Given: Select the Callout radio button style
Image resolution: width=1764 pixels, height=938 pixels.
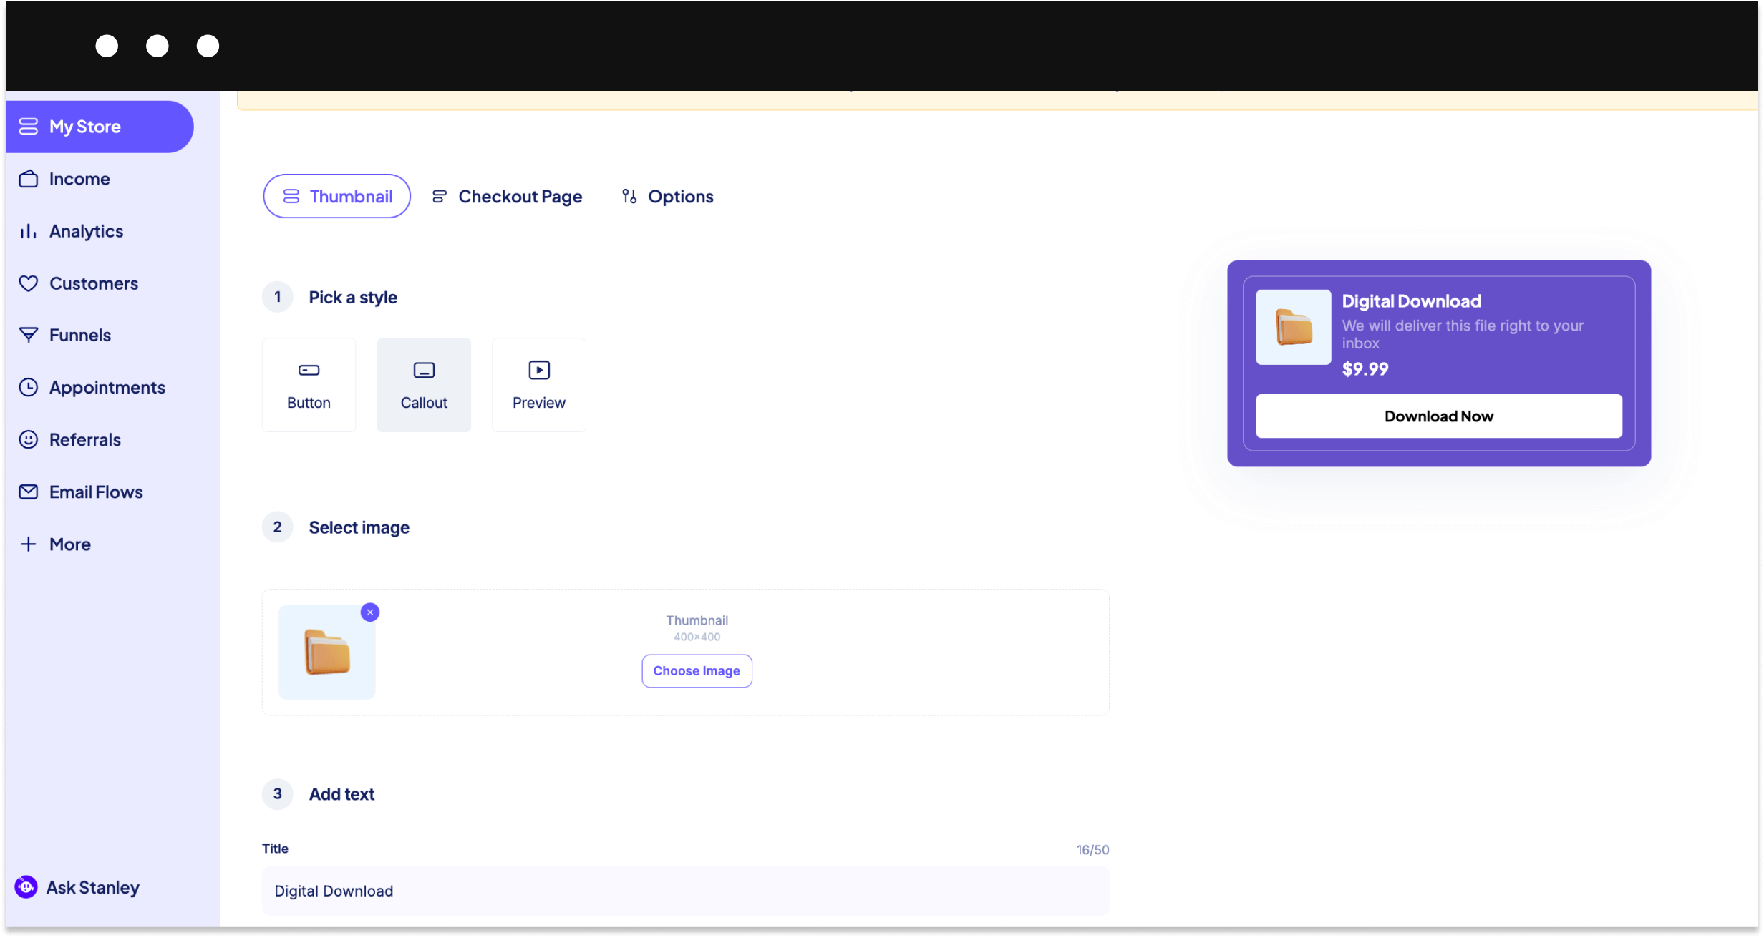Looking at the screenshot, I should pyautogui.click(x=424, y=383).
